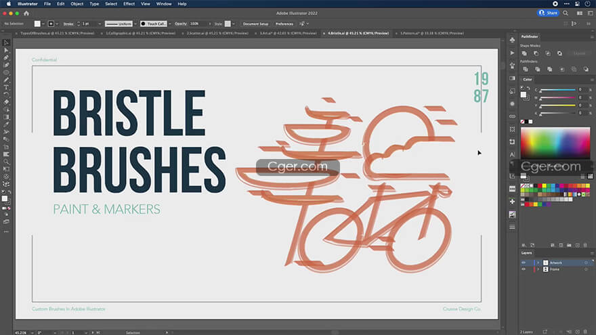Screen dimensions: 596x335
Task: Pick a color from the color spectrum
Action: [x=555, y=143]
